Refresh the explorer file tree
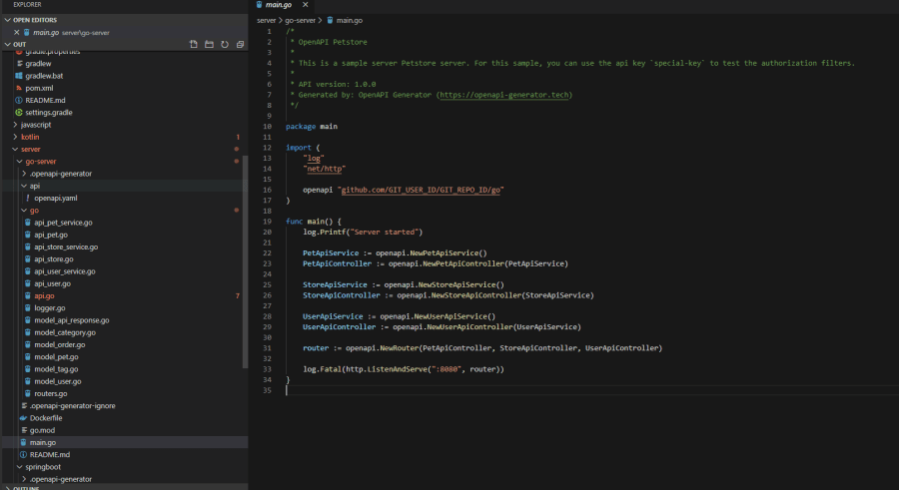Image resolution: width=899 pixels, height=490 pixels. [x=225, y=45]
